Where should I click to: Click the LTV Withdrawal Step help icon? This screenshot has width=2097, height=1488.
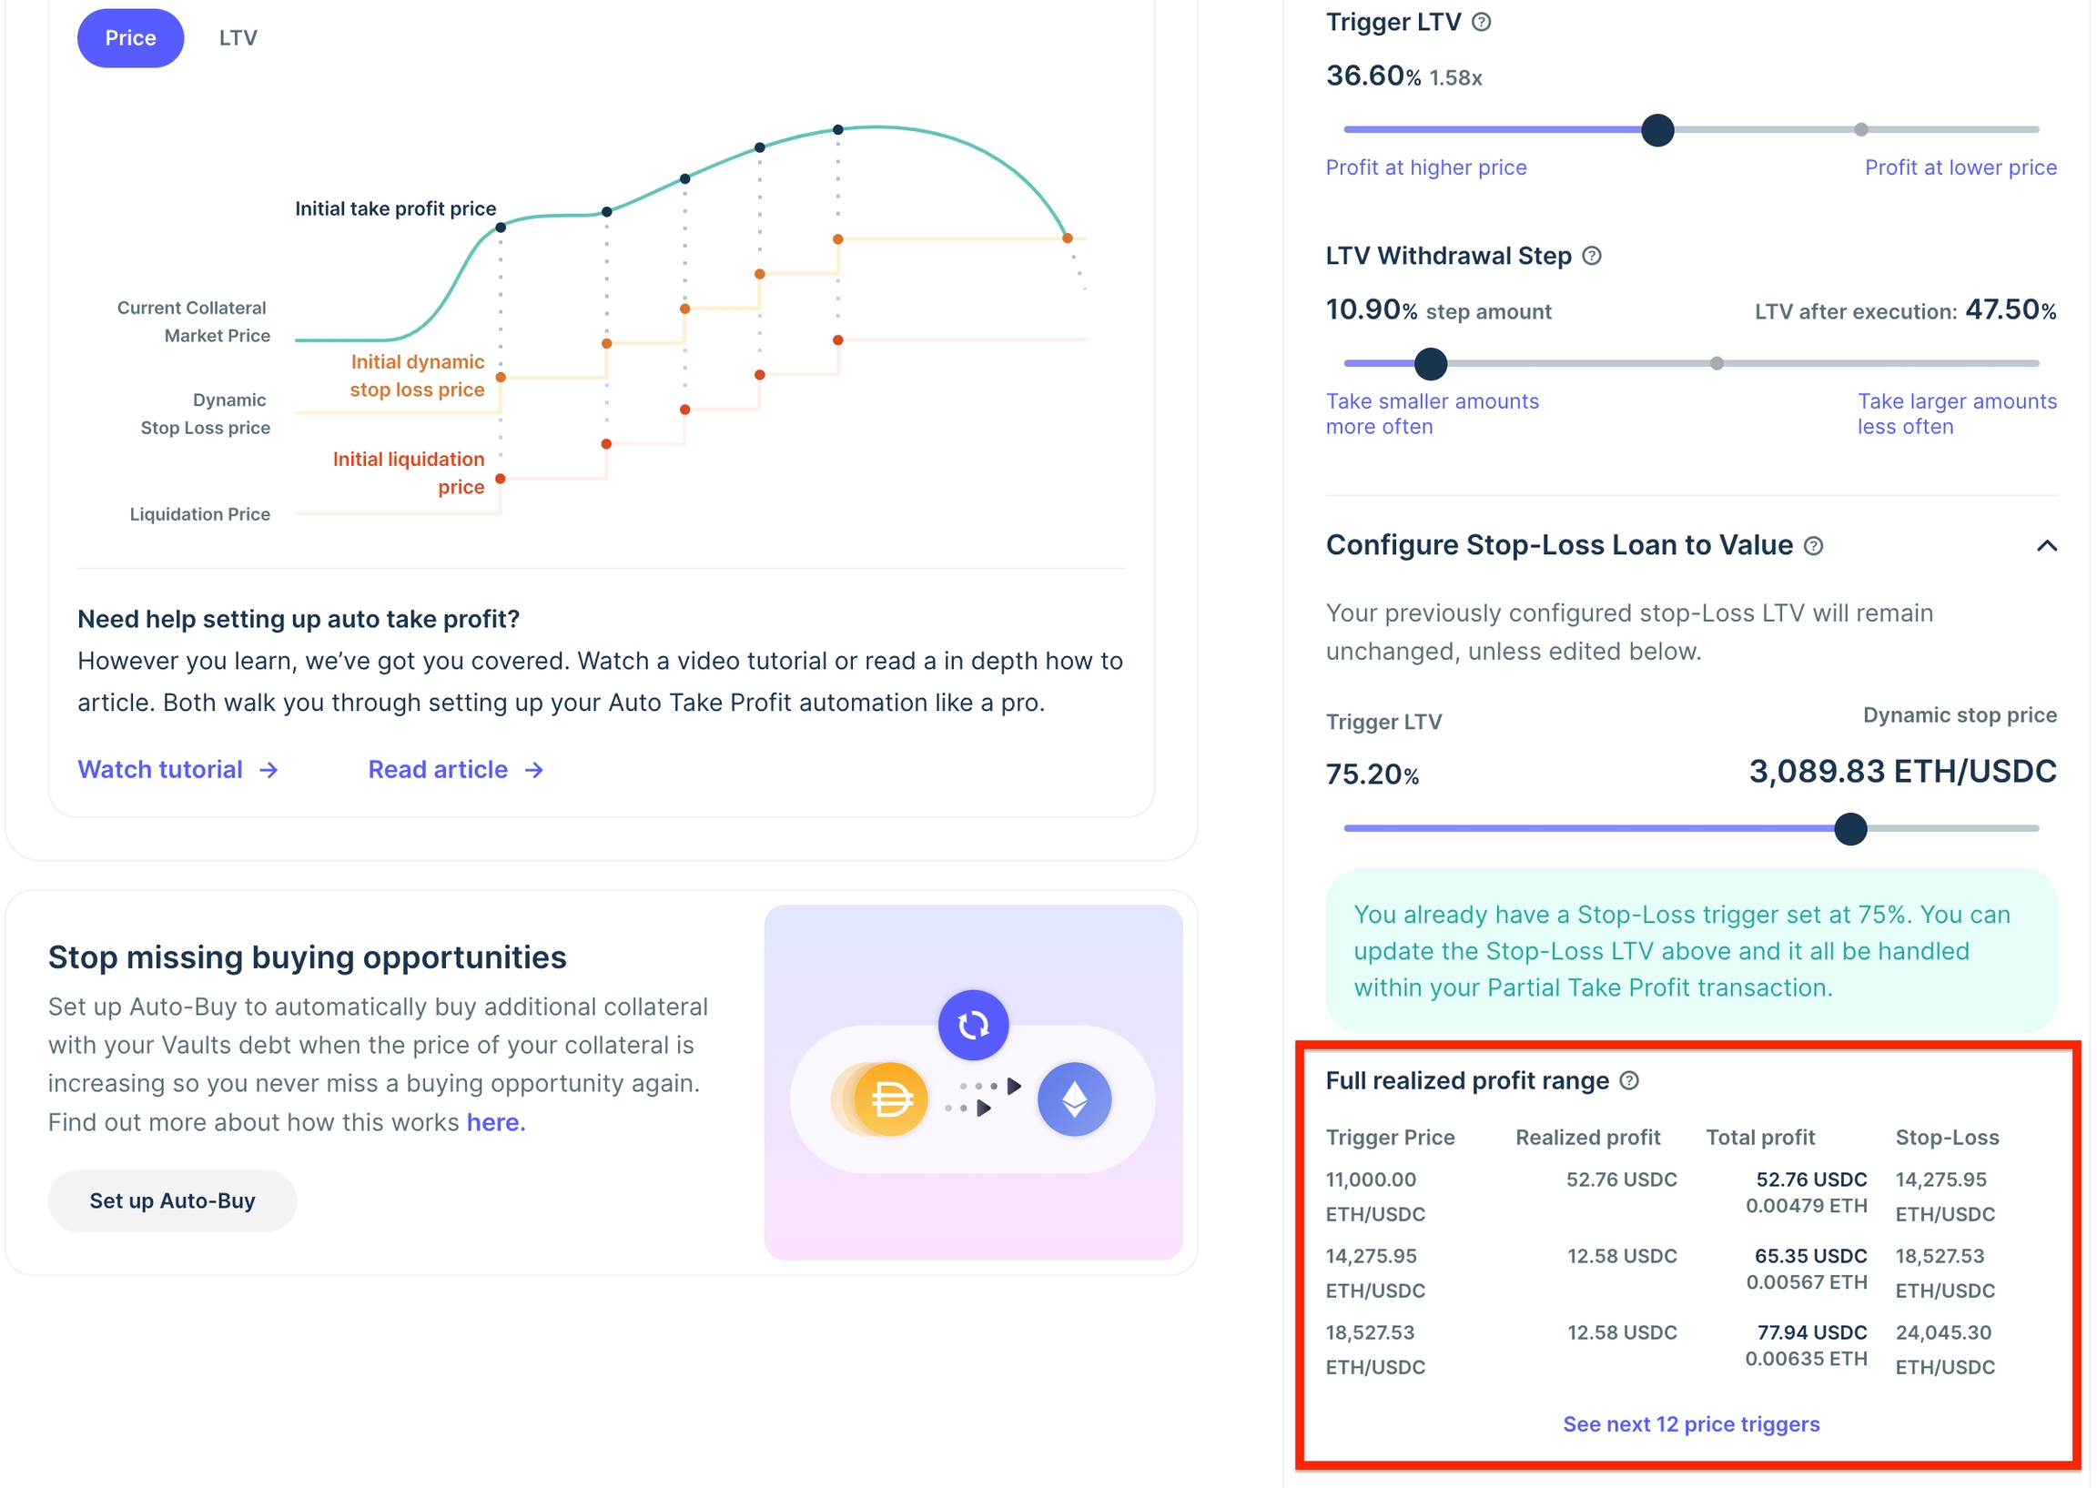1591,256
